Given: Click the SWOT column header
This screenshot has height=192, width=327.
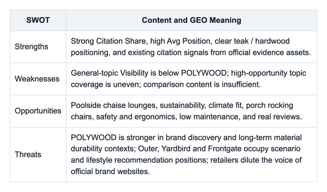Looking at the screenshot, I should (38, 20).
